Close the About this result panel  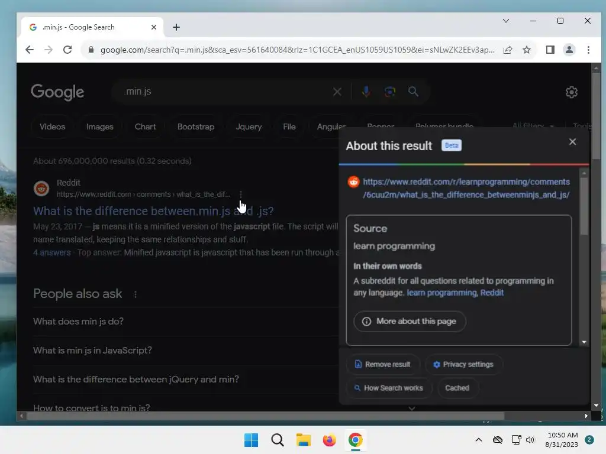point(572,142)
